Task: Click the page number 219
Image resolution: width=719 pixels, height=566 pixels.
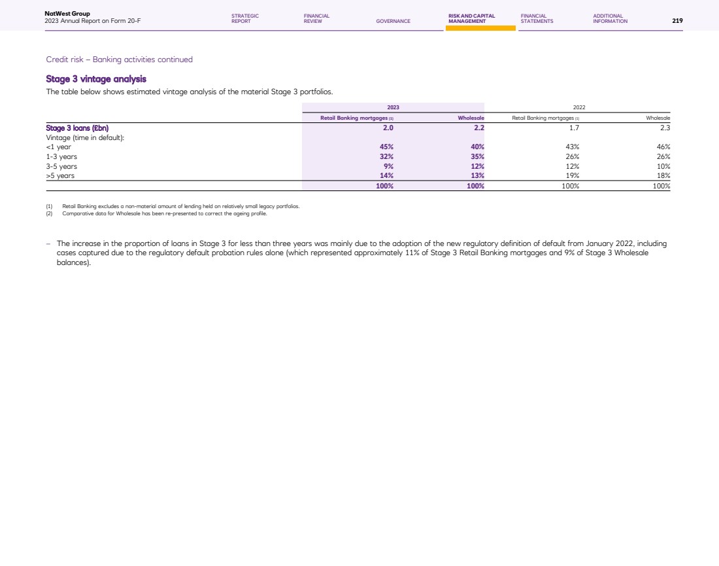Action: [x=677, y=21]
